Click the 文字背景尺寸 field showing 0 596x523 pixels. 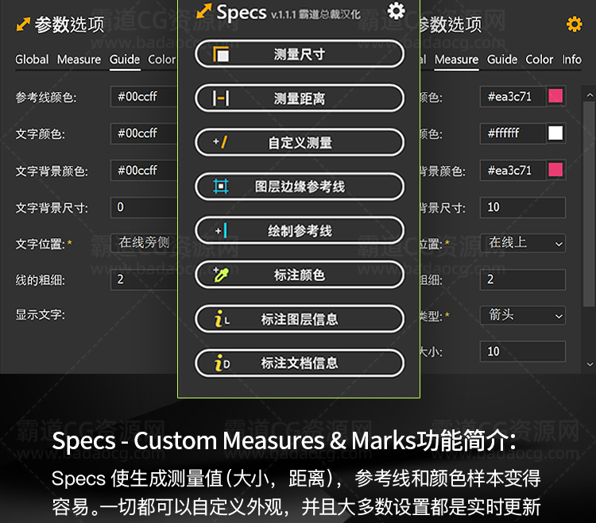pos(144,207)
